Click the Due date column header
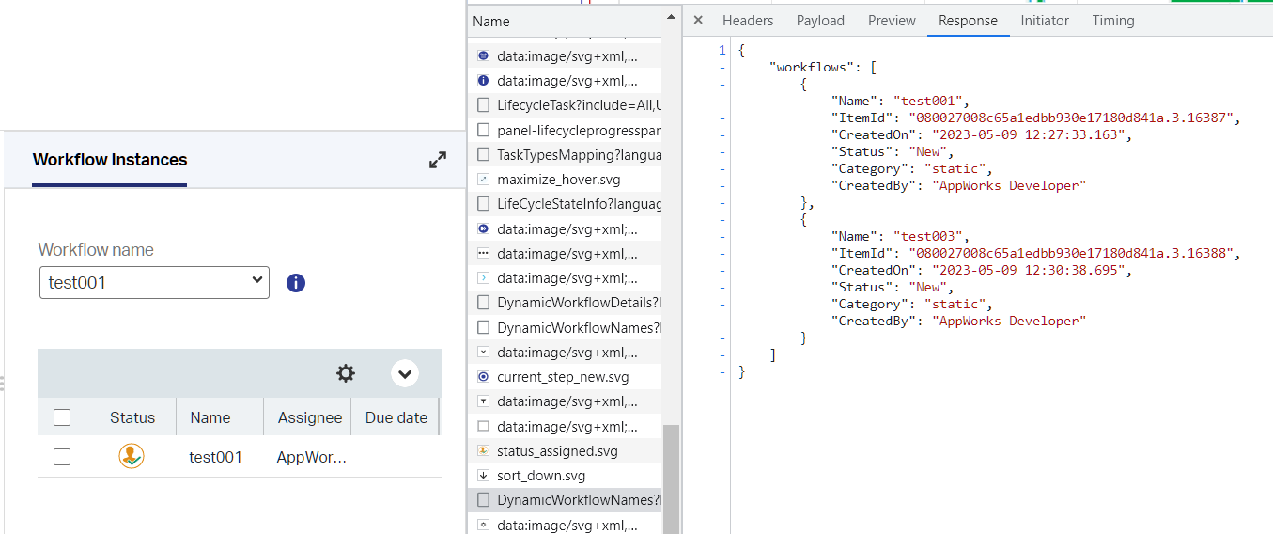 click(x=396, y=417)
